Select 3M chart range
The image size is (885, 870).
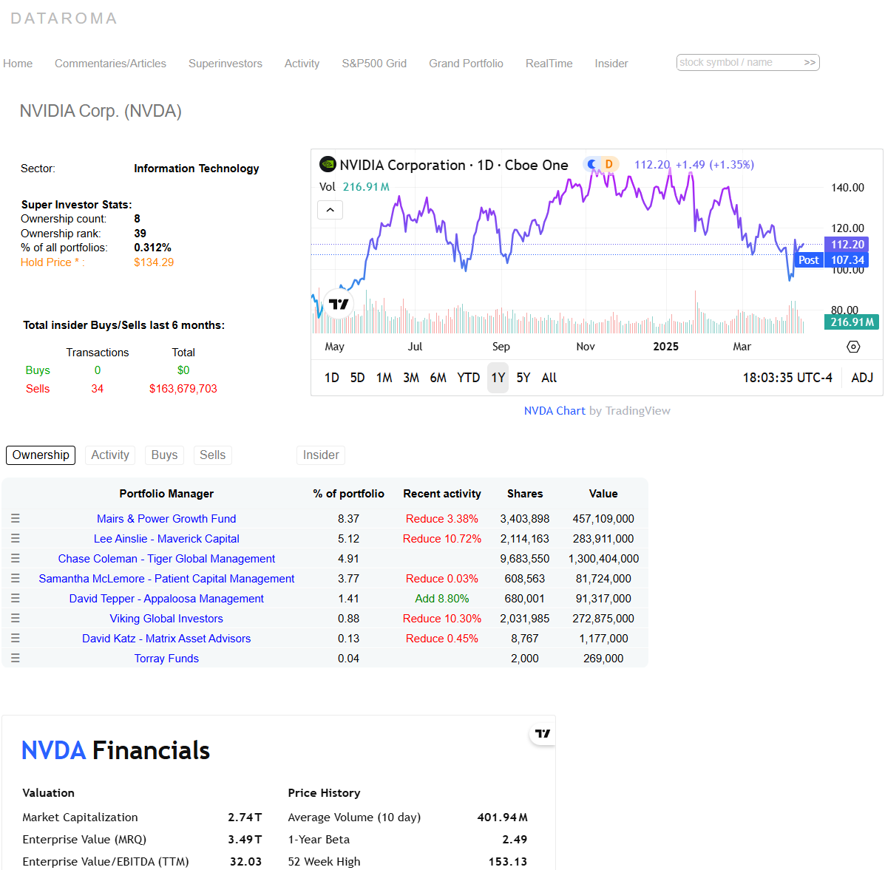tap(411, 378)
